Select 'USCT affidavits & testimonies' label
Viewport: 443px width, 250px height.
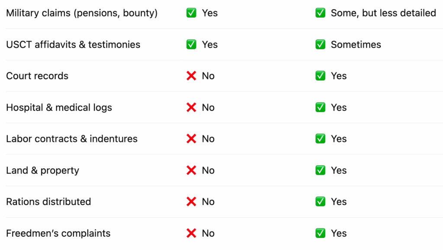(x=73, y=45)
